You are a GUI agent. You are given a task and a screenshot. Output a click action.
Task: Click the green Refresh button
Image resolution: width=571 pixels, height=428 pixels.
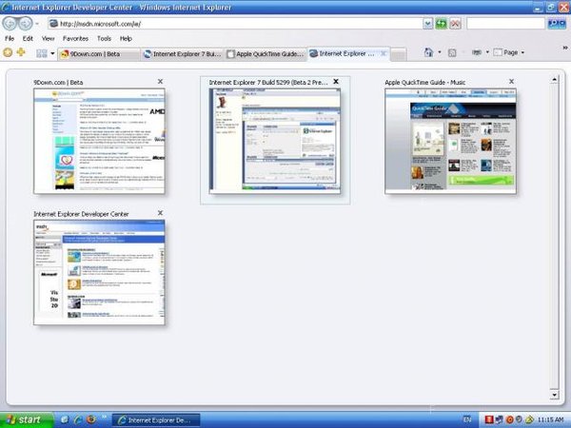[x=441, y=24]
